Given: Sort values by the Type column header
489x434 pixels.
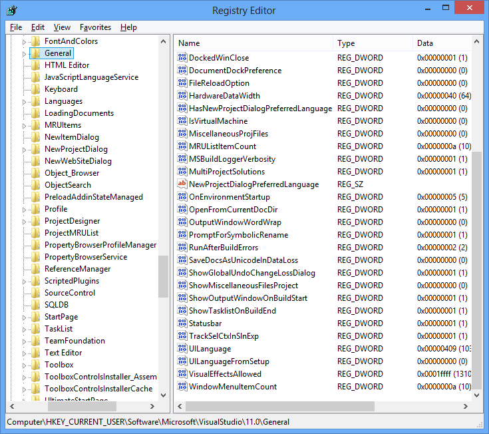Looking at the screenshot, I should (373, 43).
